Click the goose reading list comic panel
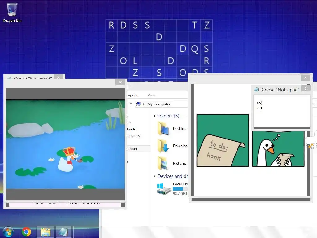This screenshot has width=317, height=238. [x=278, y=149]
